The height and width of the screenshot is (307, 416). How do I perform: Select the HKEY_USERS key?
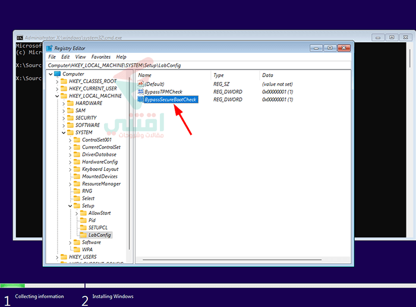(x=83, y=257)
